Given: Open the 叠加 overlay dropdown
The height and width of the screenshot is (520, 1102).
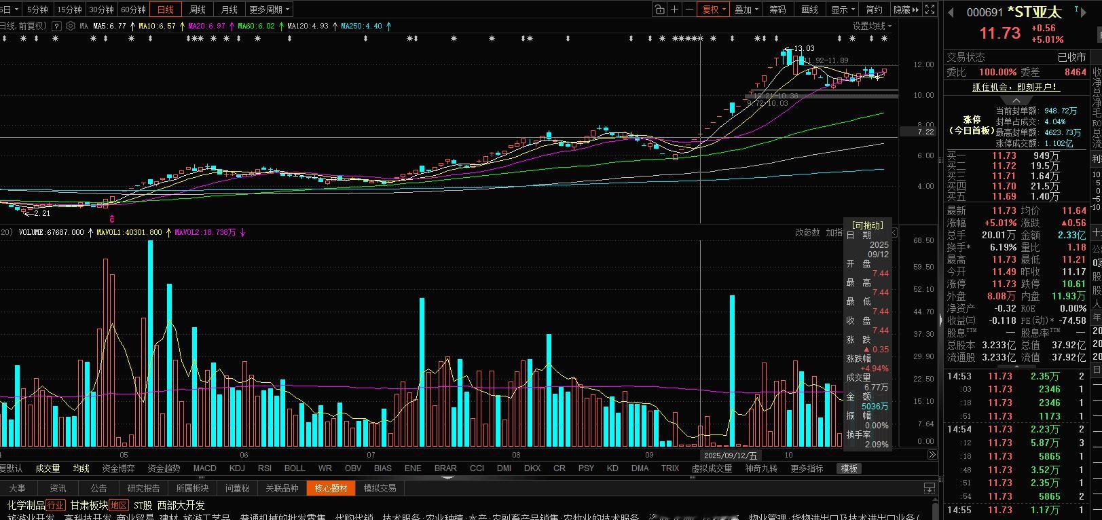Looking at the screenshot, I should (x=747, y=10).
